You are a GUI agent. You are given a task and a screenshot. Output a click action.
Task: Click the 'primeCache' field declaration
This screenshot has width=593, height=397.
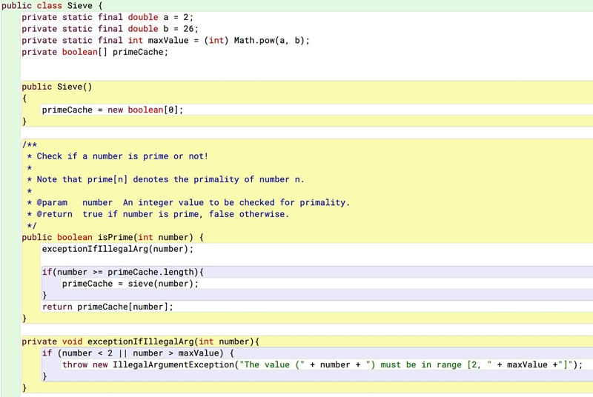click(x=140, y=53)
